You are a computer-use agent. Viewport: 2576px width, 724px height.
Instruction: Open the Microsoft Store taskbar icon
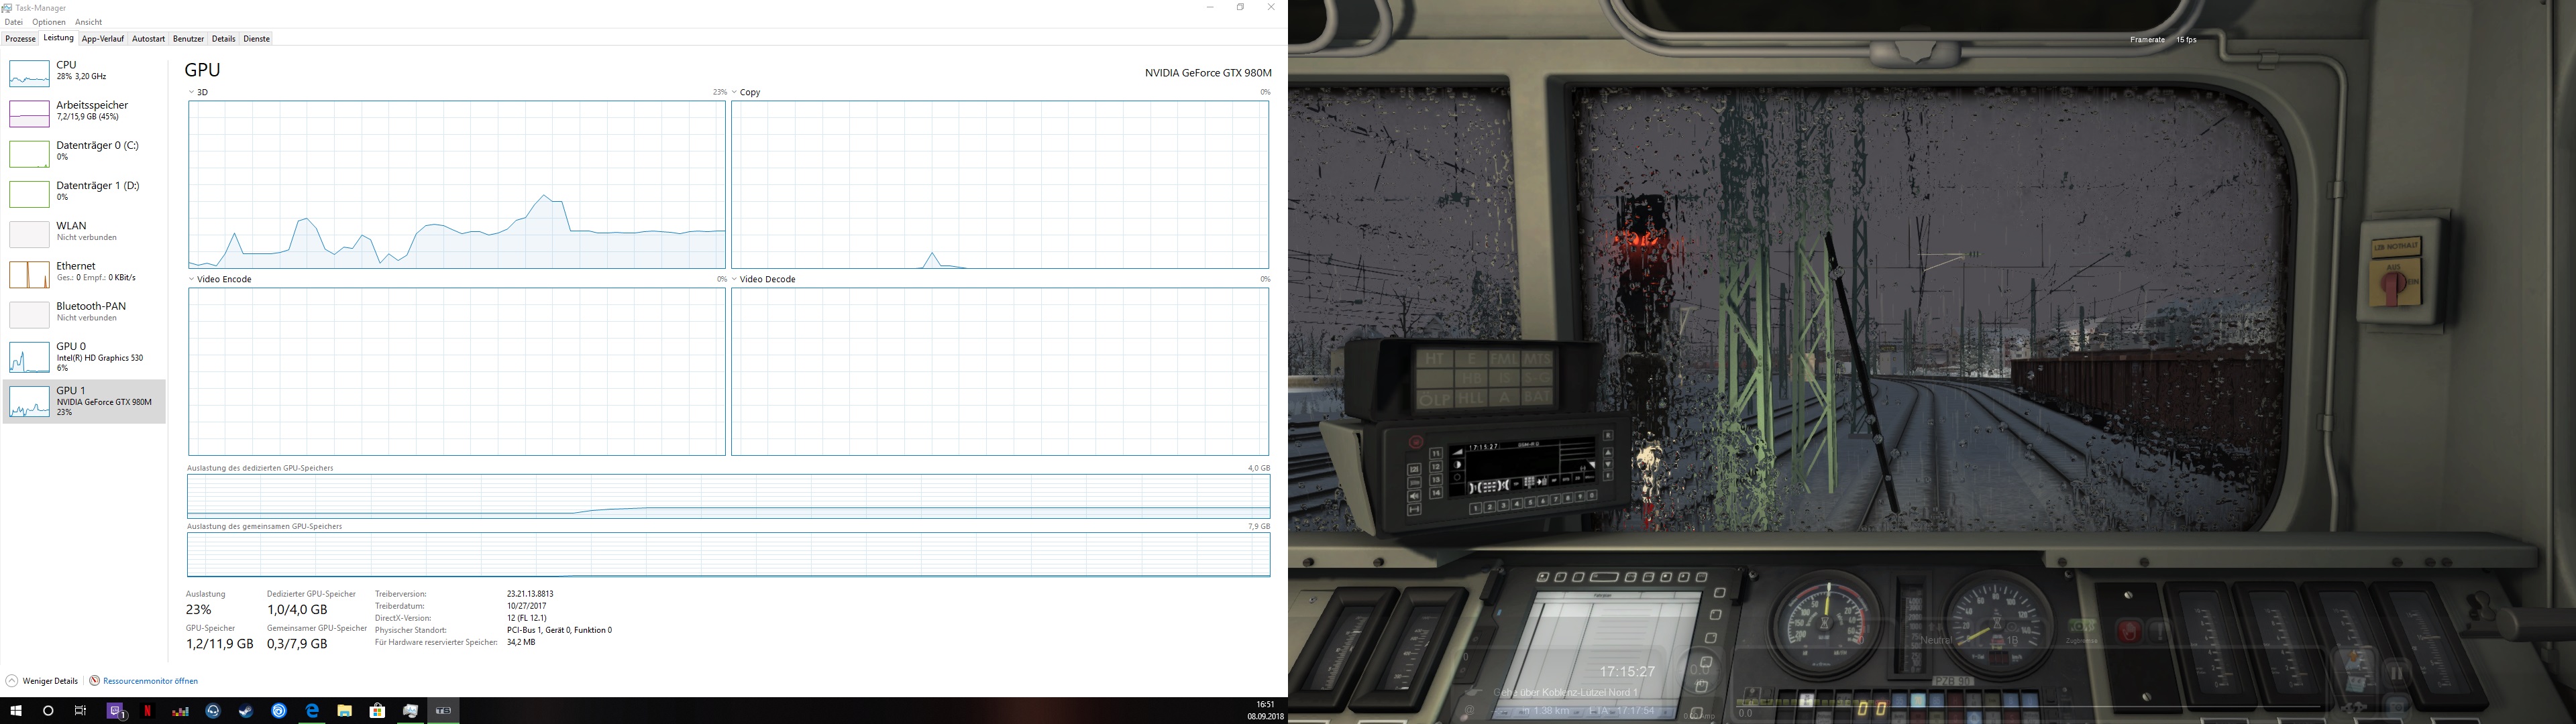377,711
